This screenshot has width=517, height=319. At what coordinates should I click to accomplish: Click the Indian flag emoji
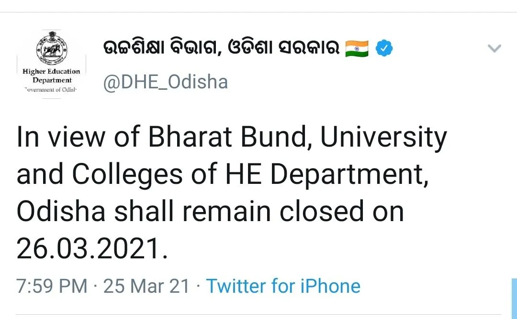[x=357, y=48]
